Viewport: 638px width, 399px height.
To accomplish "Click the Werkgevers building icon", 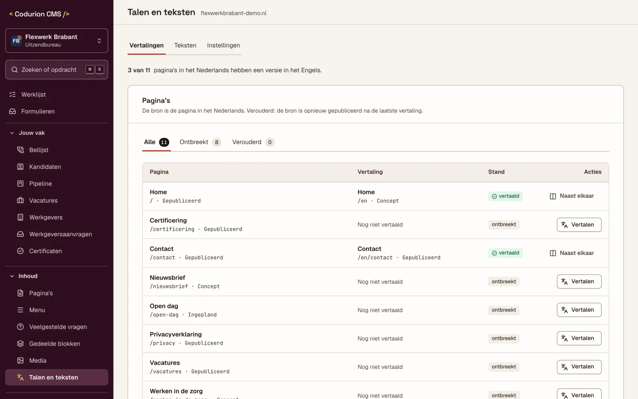I will click(x=20, y=217).
